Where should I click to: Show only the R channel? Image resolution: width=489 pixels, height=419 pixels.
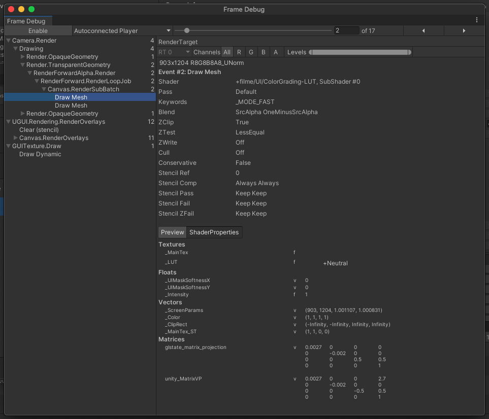(x=239, y=52)
